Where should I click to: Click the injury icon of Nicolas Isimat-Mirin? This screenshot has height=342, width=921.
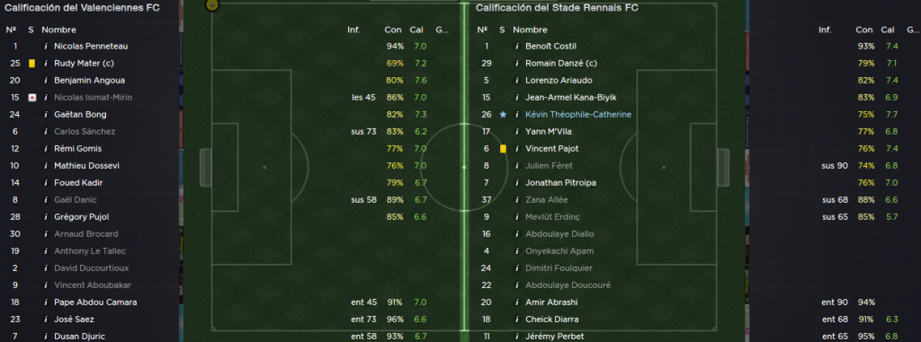point(31,97)
